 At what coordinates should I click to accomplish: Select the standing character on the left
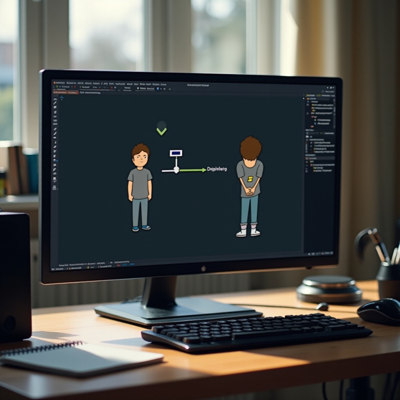[140, 187]
